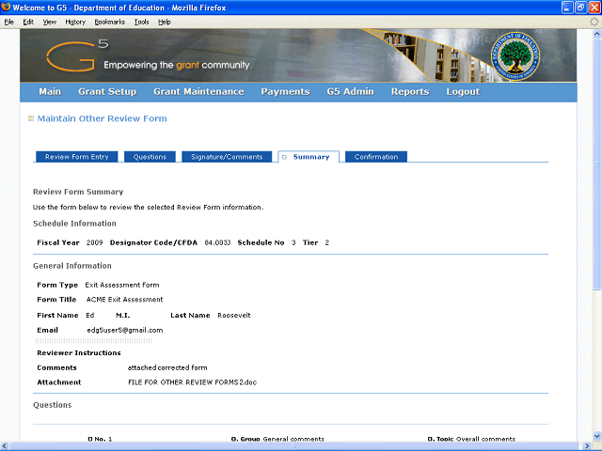Click Q. Group General comments text
The width and height of the screenshot is (602, 451).
click(x=277, y=439)
